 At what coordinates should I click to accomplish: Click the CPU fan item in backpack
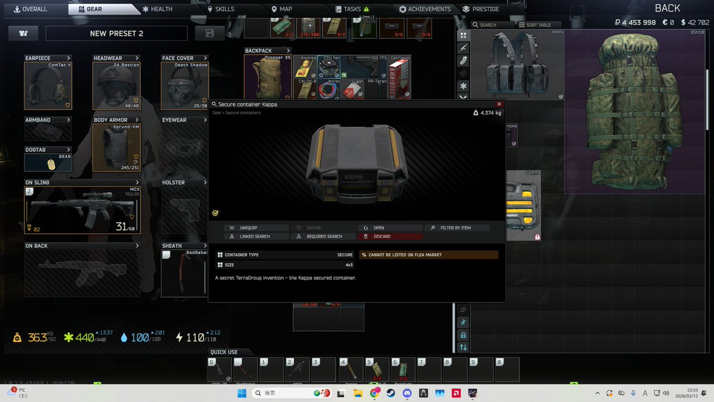coord(328,67)
